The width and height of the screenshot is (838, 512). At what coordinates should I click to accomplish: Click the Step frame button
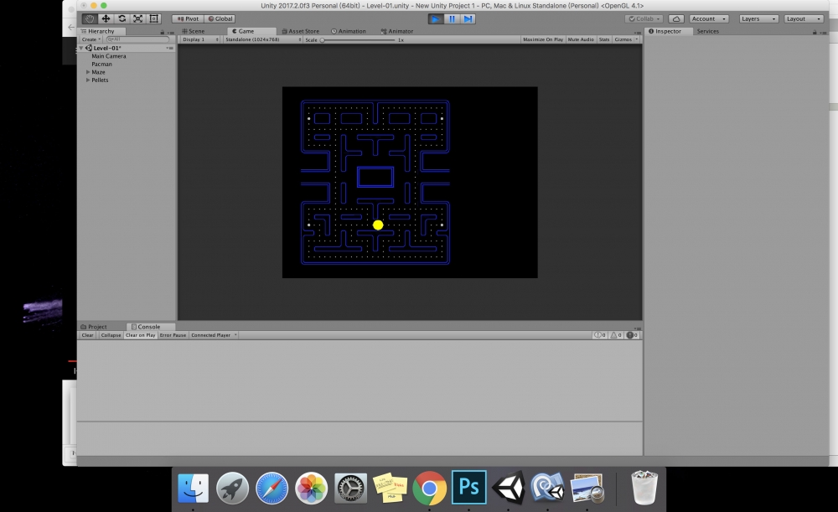pos(468,18)
